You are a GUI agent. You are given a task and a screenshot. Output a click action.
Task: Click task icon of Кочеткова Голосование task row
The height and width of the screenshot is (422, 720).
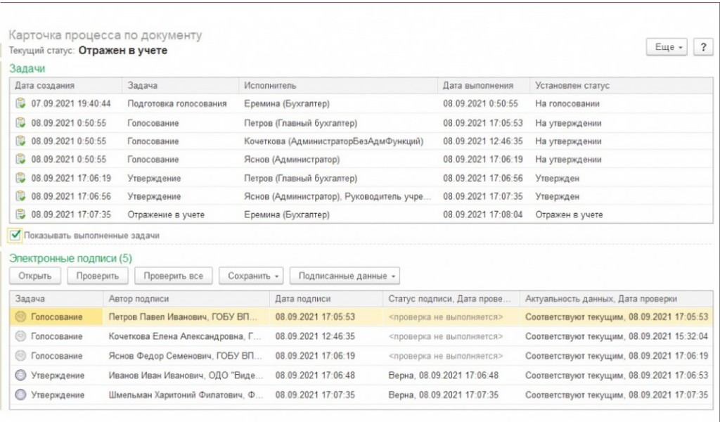pos(20,141)
